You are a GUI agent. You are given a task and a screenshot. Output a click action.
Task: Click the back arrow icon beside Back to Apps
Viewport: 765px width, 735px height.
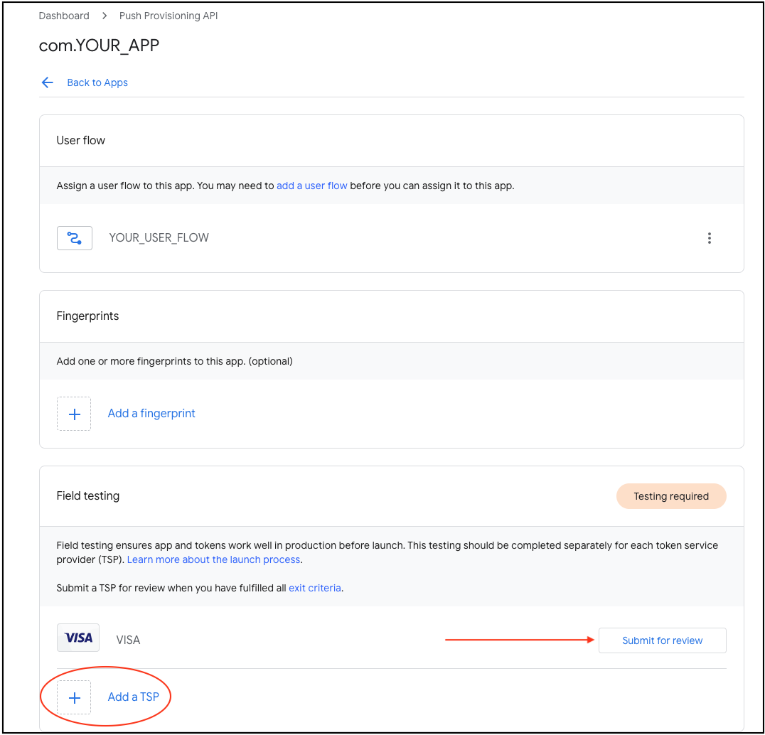click(48, 82)
